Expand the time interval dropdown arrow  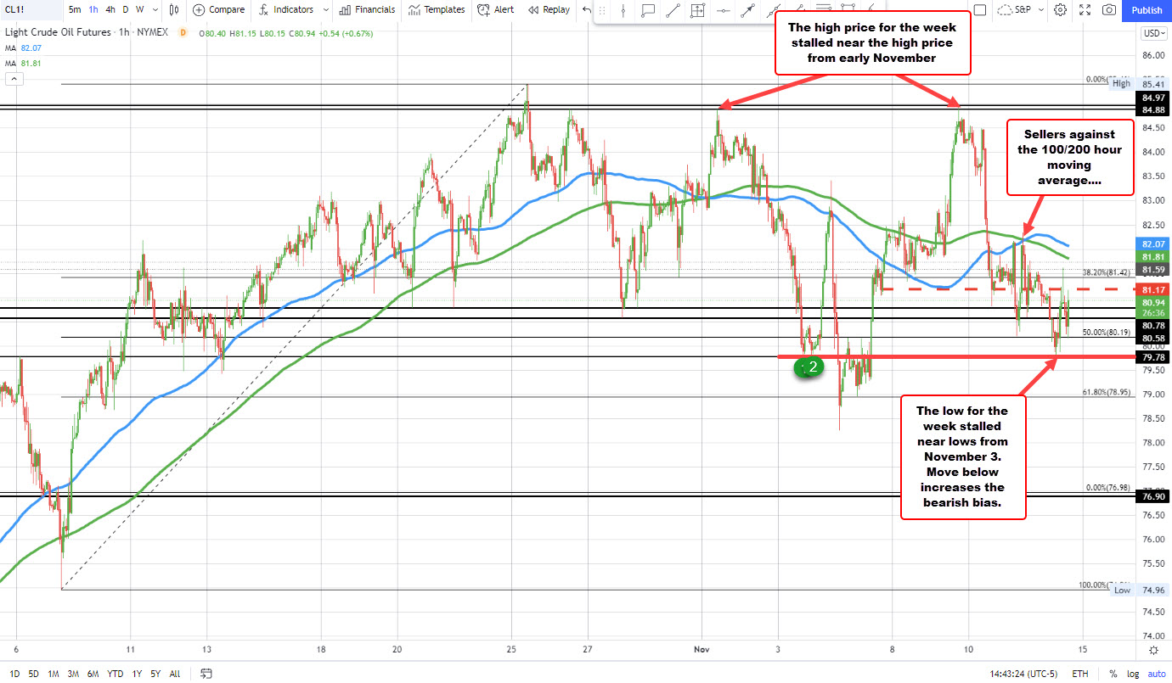pos(155,10)
